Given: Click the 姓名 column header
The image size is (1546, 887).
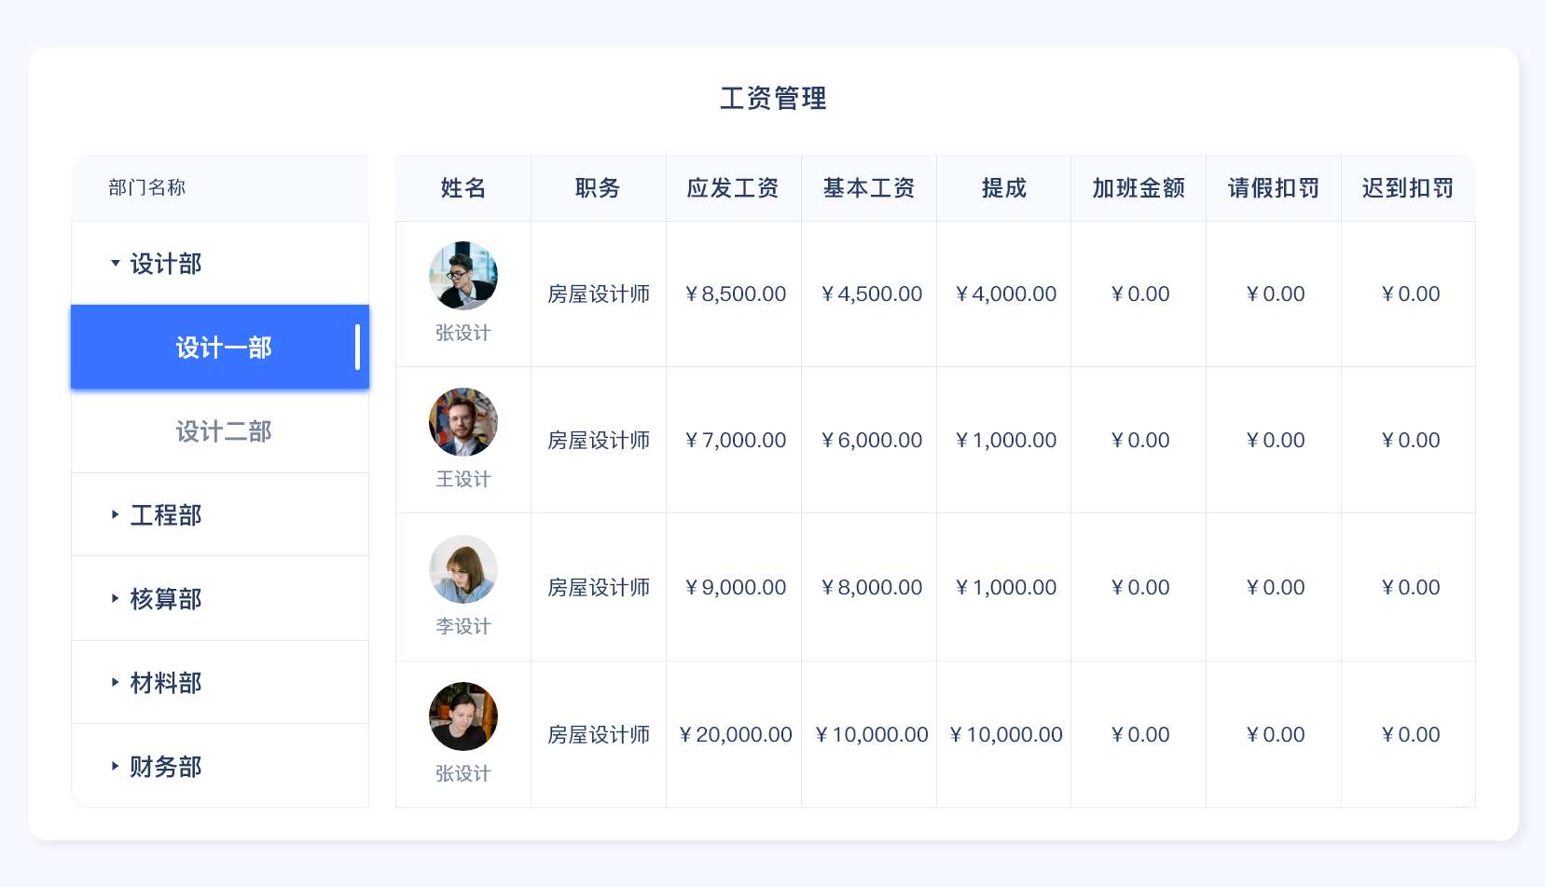Looking at the screenshot, I should 463,188.
